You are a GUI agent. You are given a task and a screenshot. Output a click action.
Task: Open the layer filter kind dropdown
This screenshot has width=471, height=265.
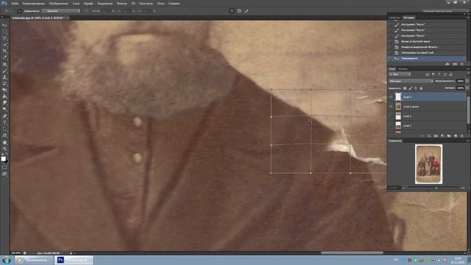click(x=400, y=74)
